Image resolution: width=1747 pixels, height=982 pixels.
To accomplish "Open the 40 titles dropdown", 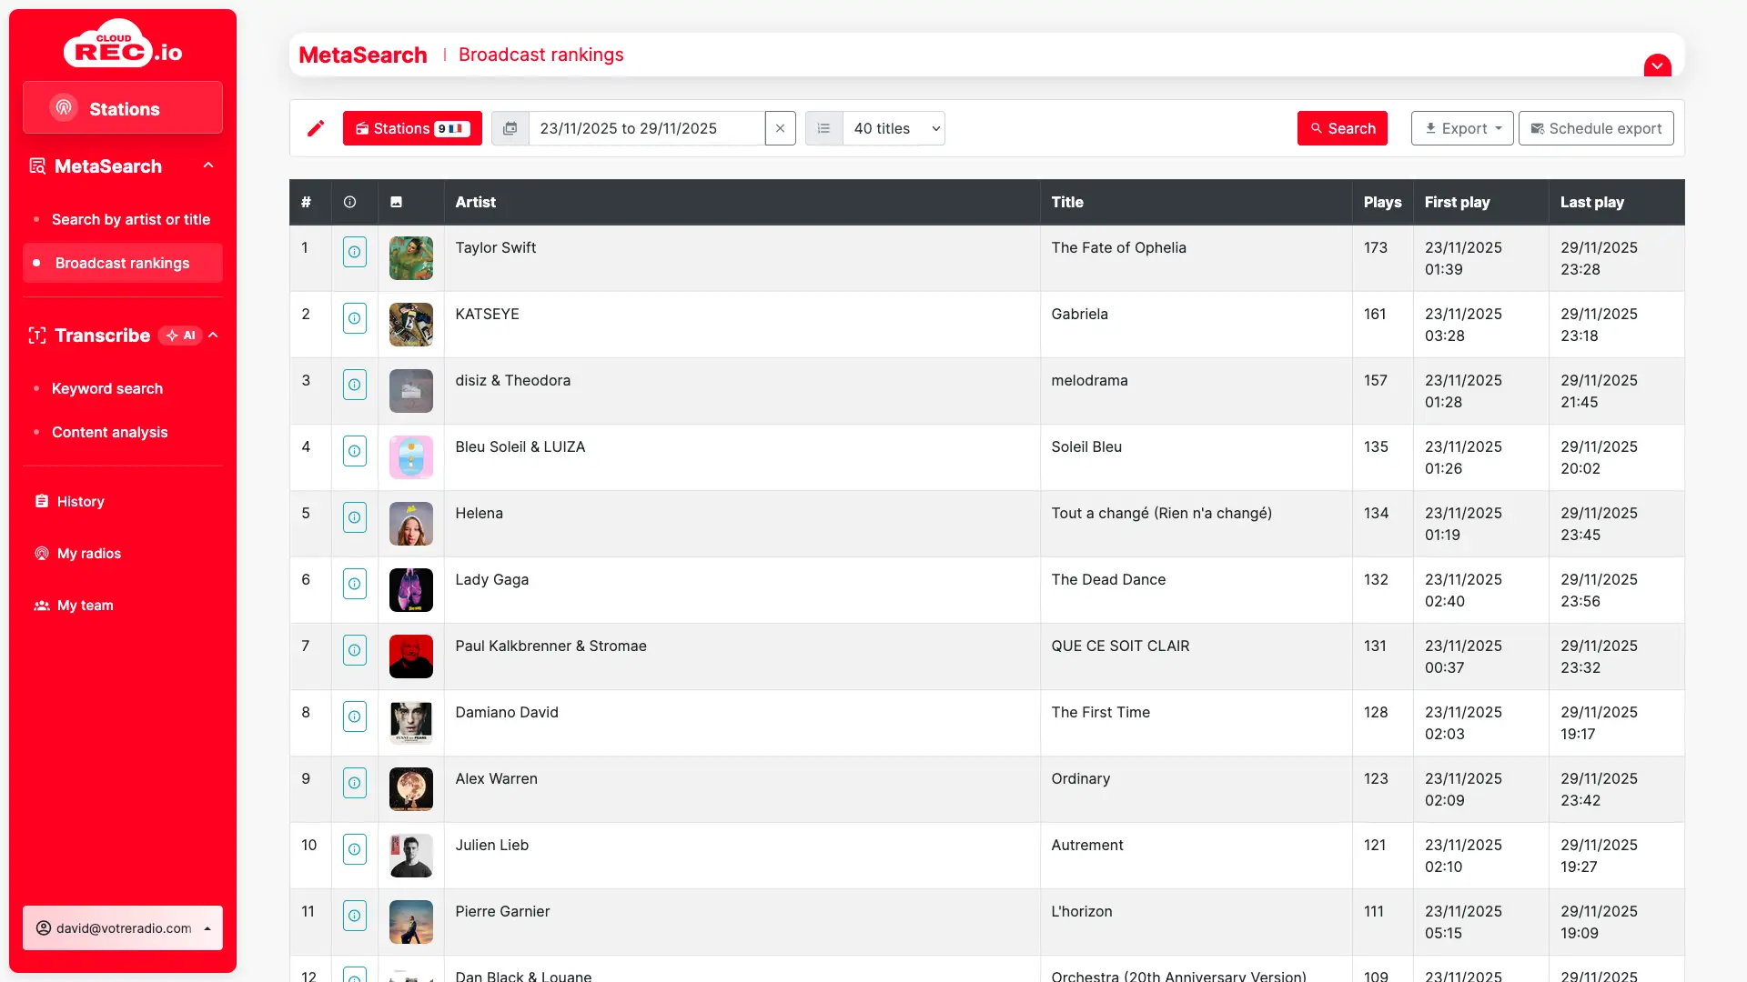I will [x=894, y=128].
